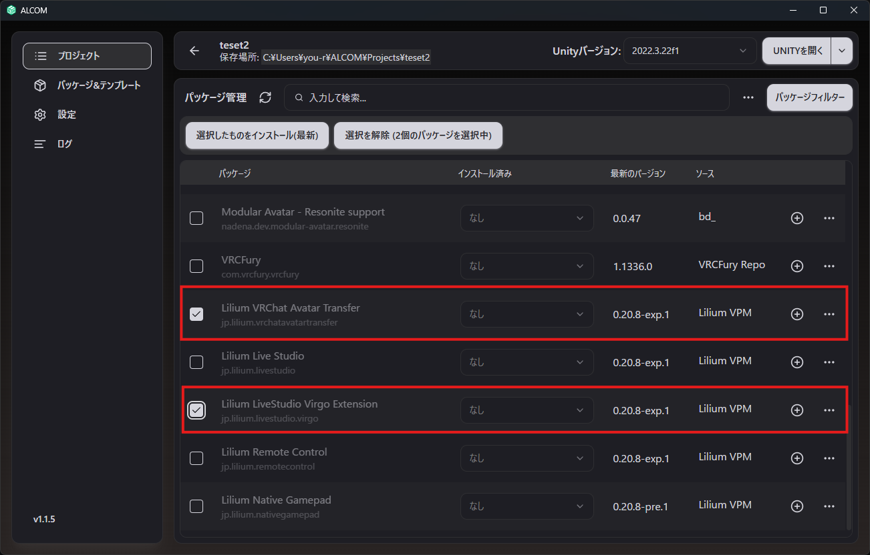Click the plus icon for Lilium LiveStudio Virgo Extension
870x555 pixels.
pyautogui.click(x=797, y=410)
